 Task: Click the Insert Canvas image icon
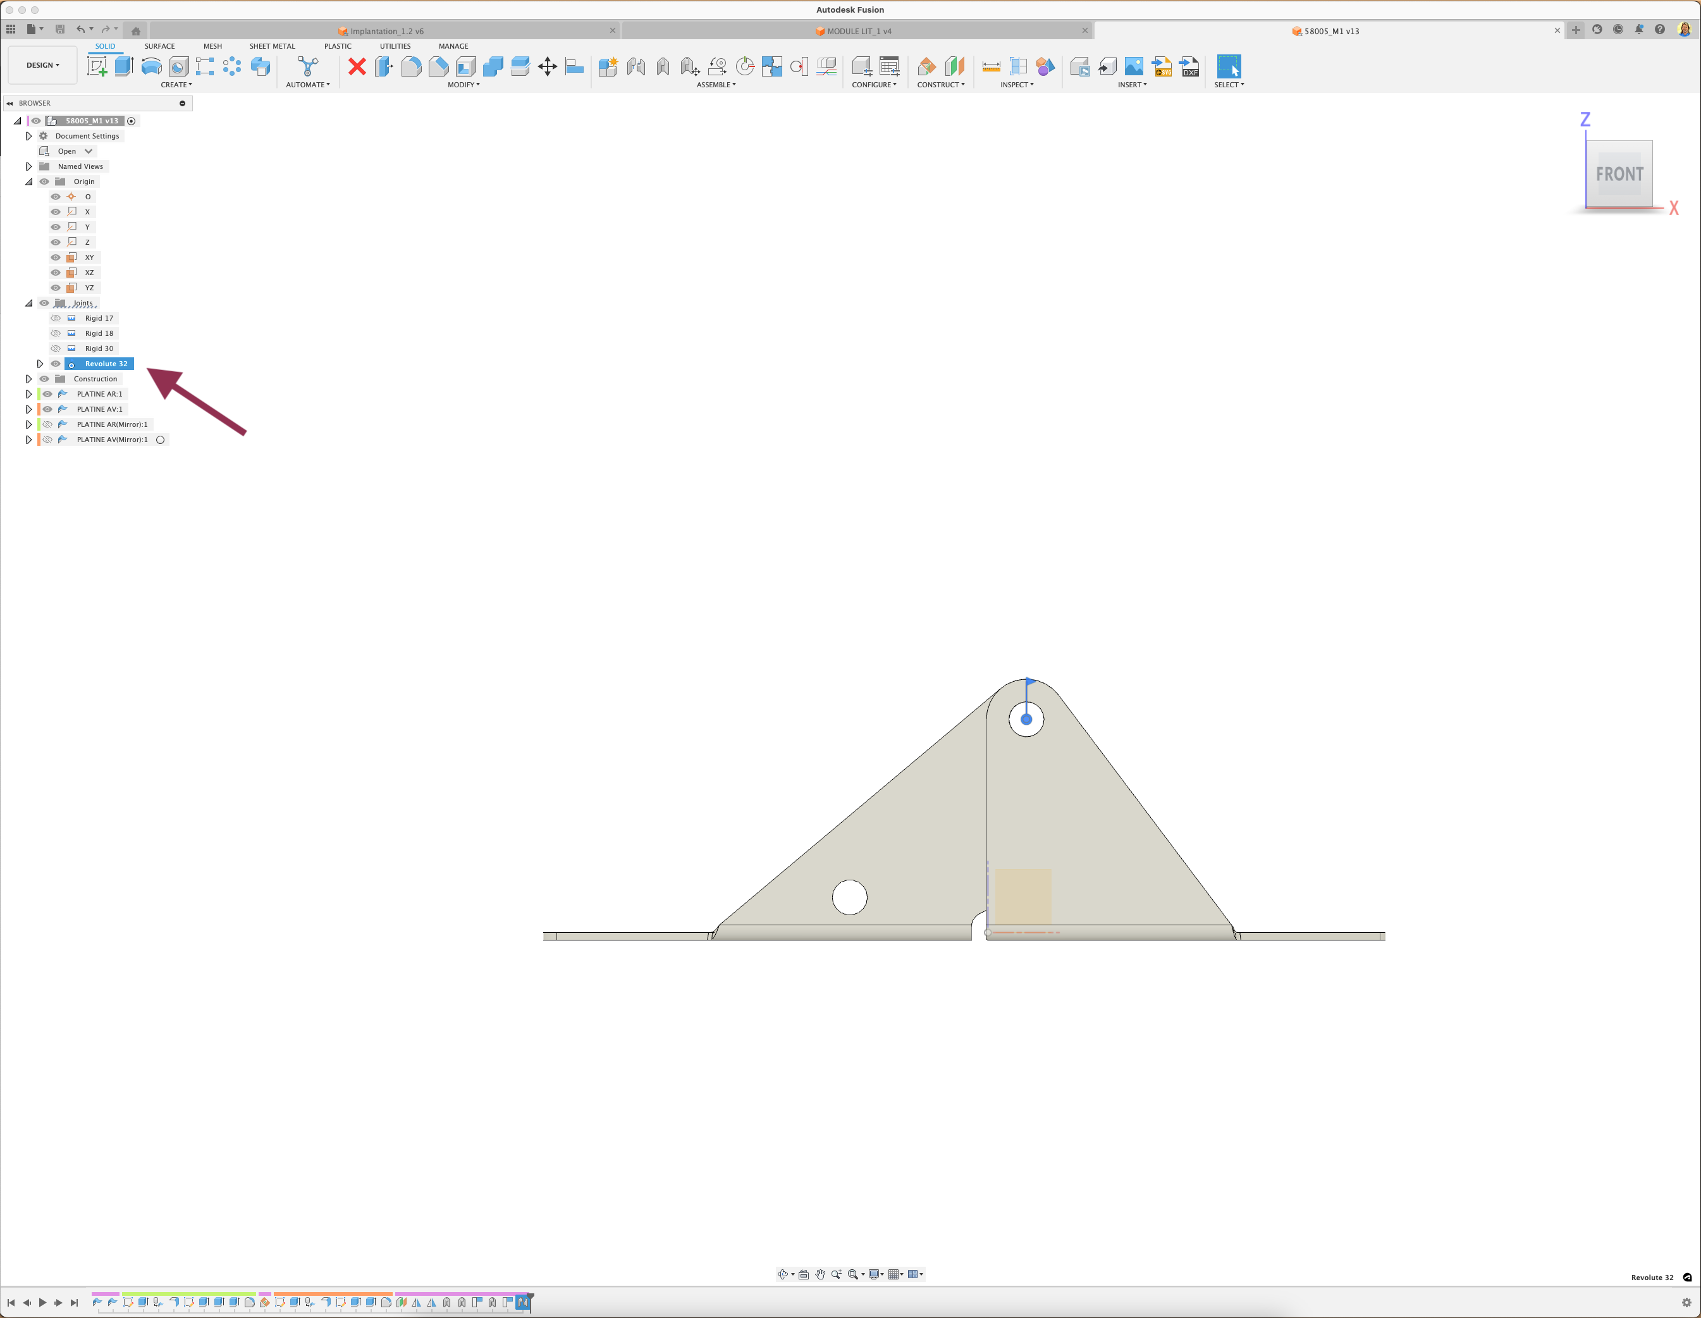1135,67
